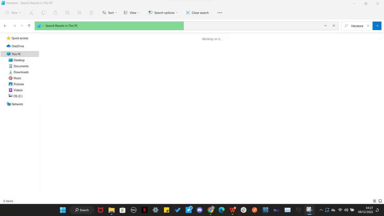This screenshot has height=216, width=384.
Task: Open the Search options dropdown
Action: (x=163, y=13)
